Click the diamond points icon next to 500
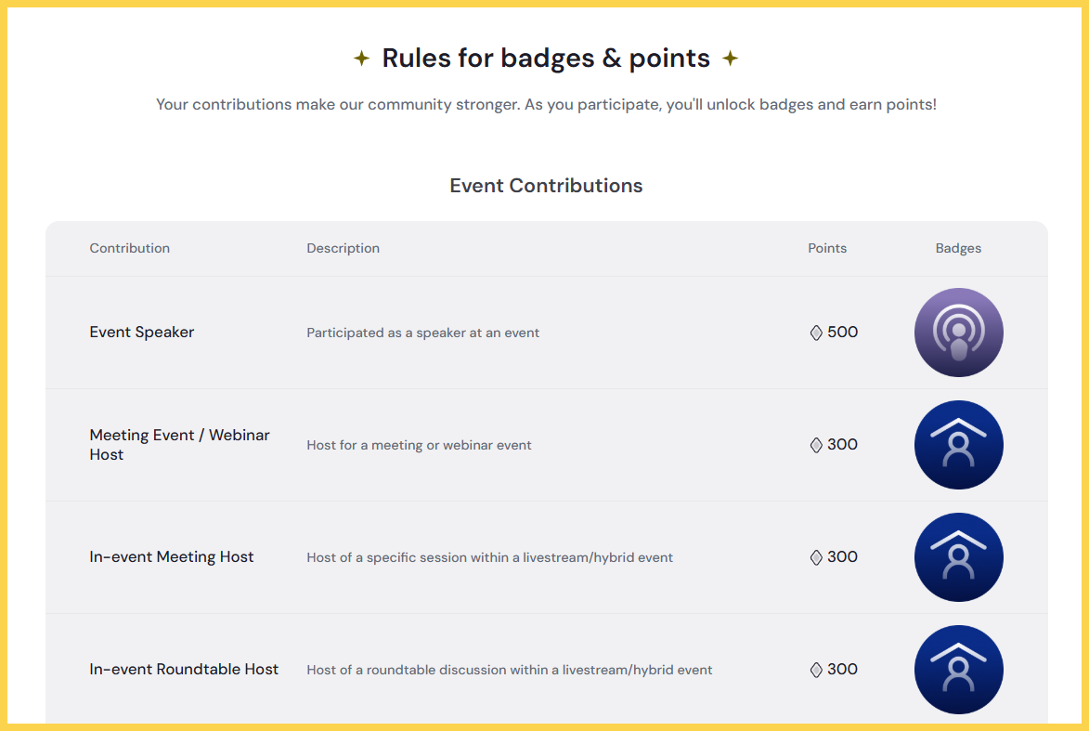1089x731 pixels. [816, 333]
